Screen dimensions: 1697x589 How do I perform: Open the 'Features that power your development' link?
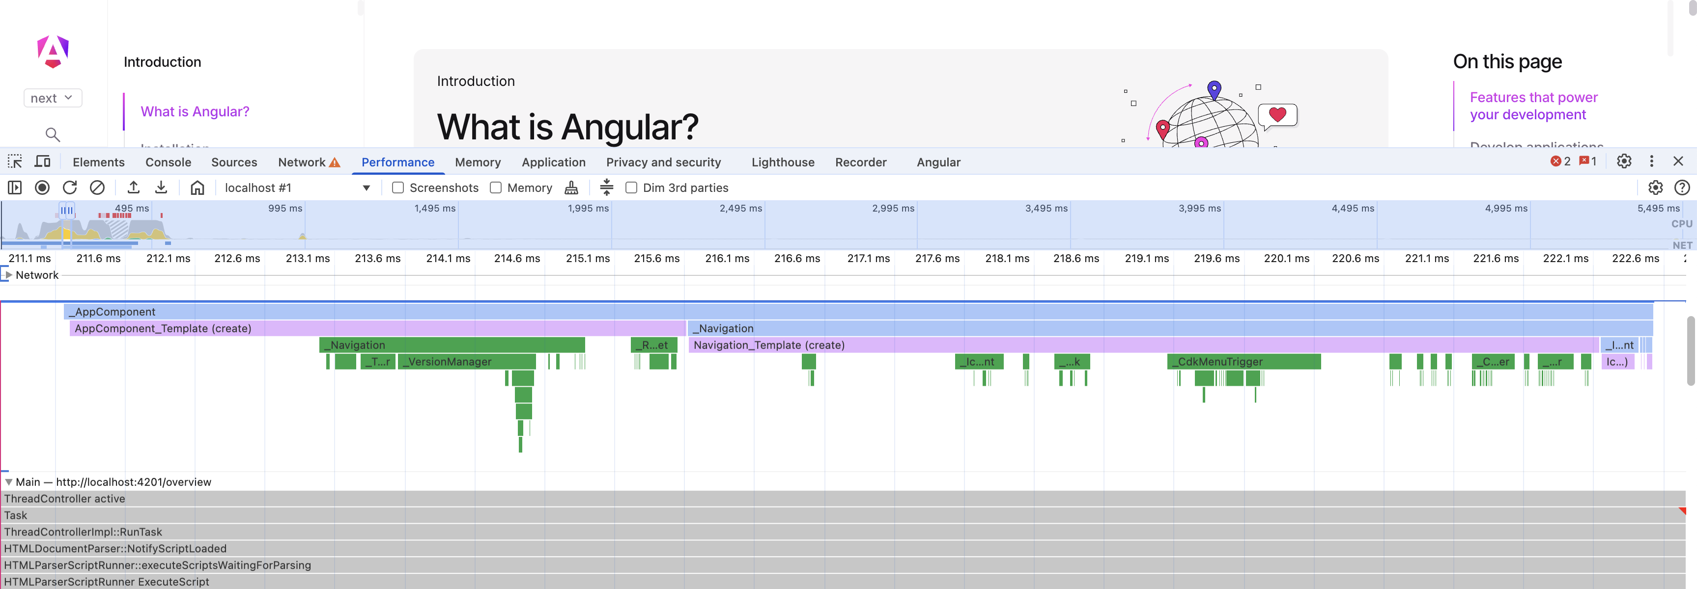click(x=1534, y=106)
